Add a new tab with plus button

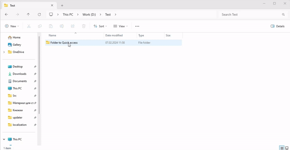[x=62, y=5]
